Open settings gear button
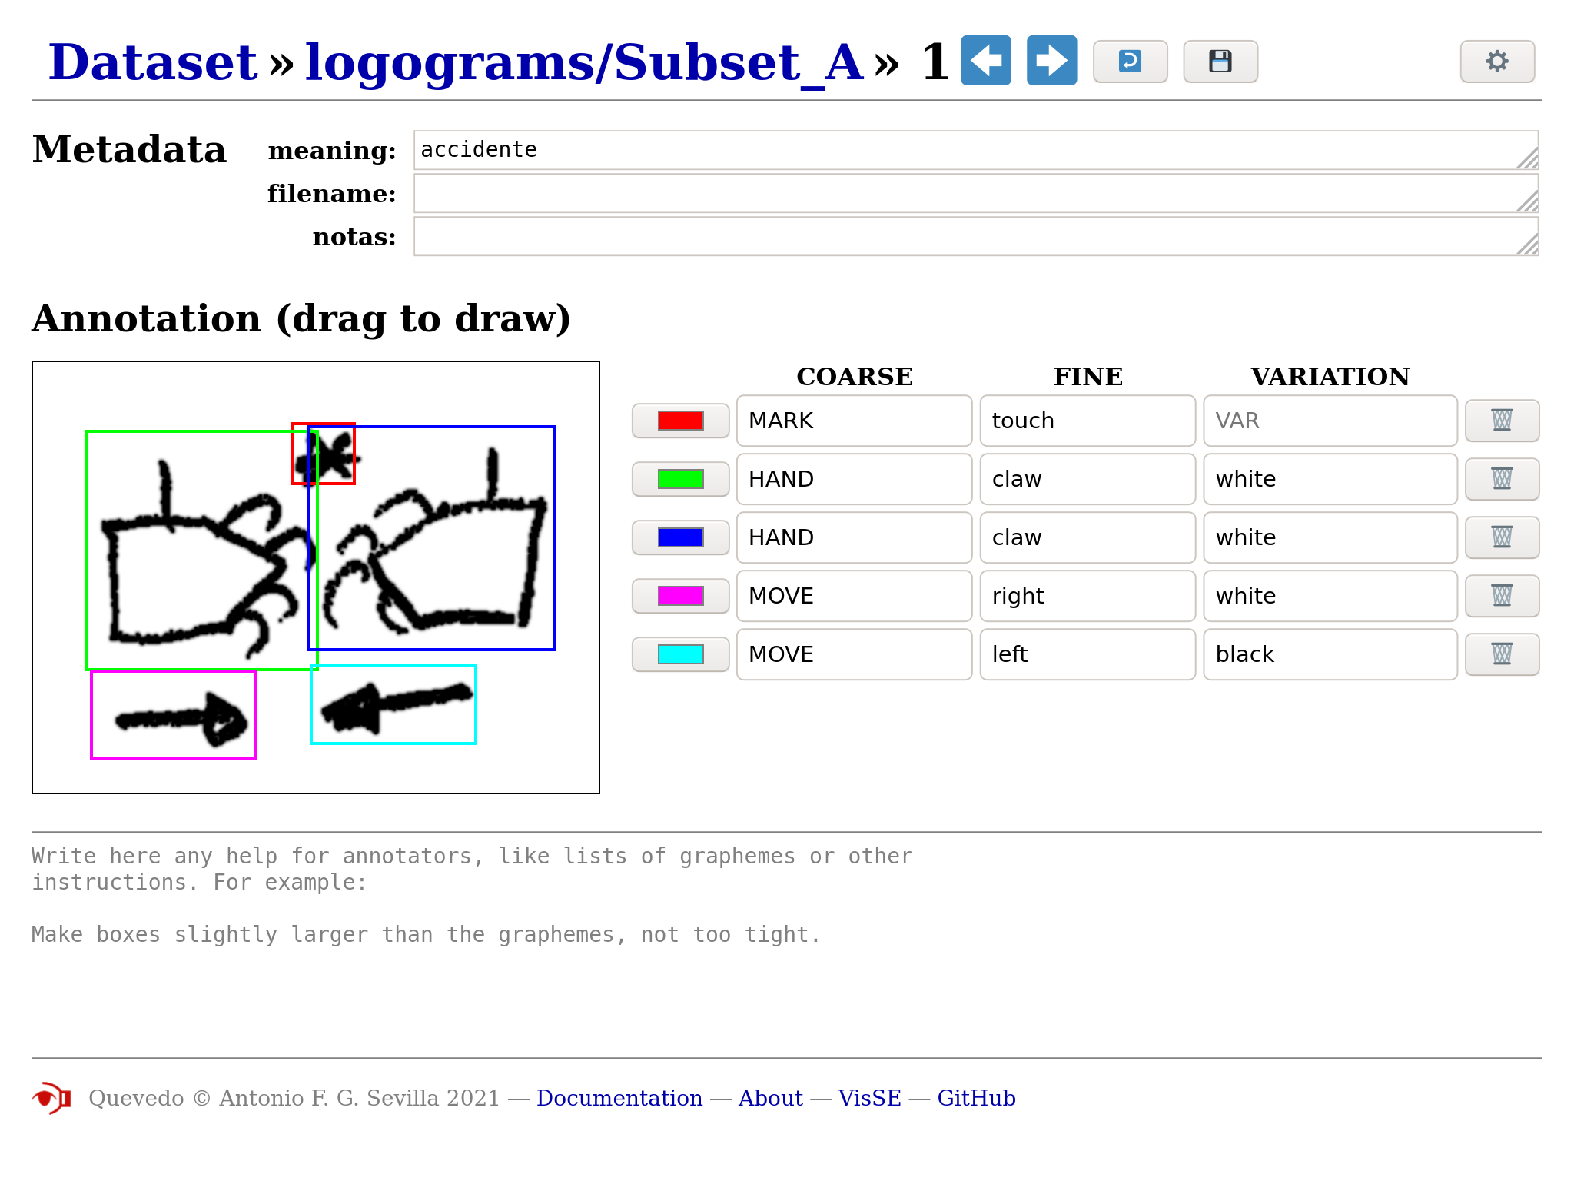Screen dimensions: 1574x1181 coord(1496,62)
